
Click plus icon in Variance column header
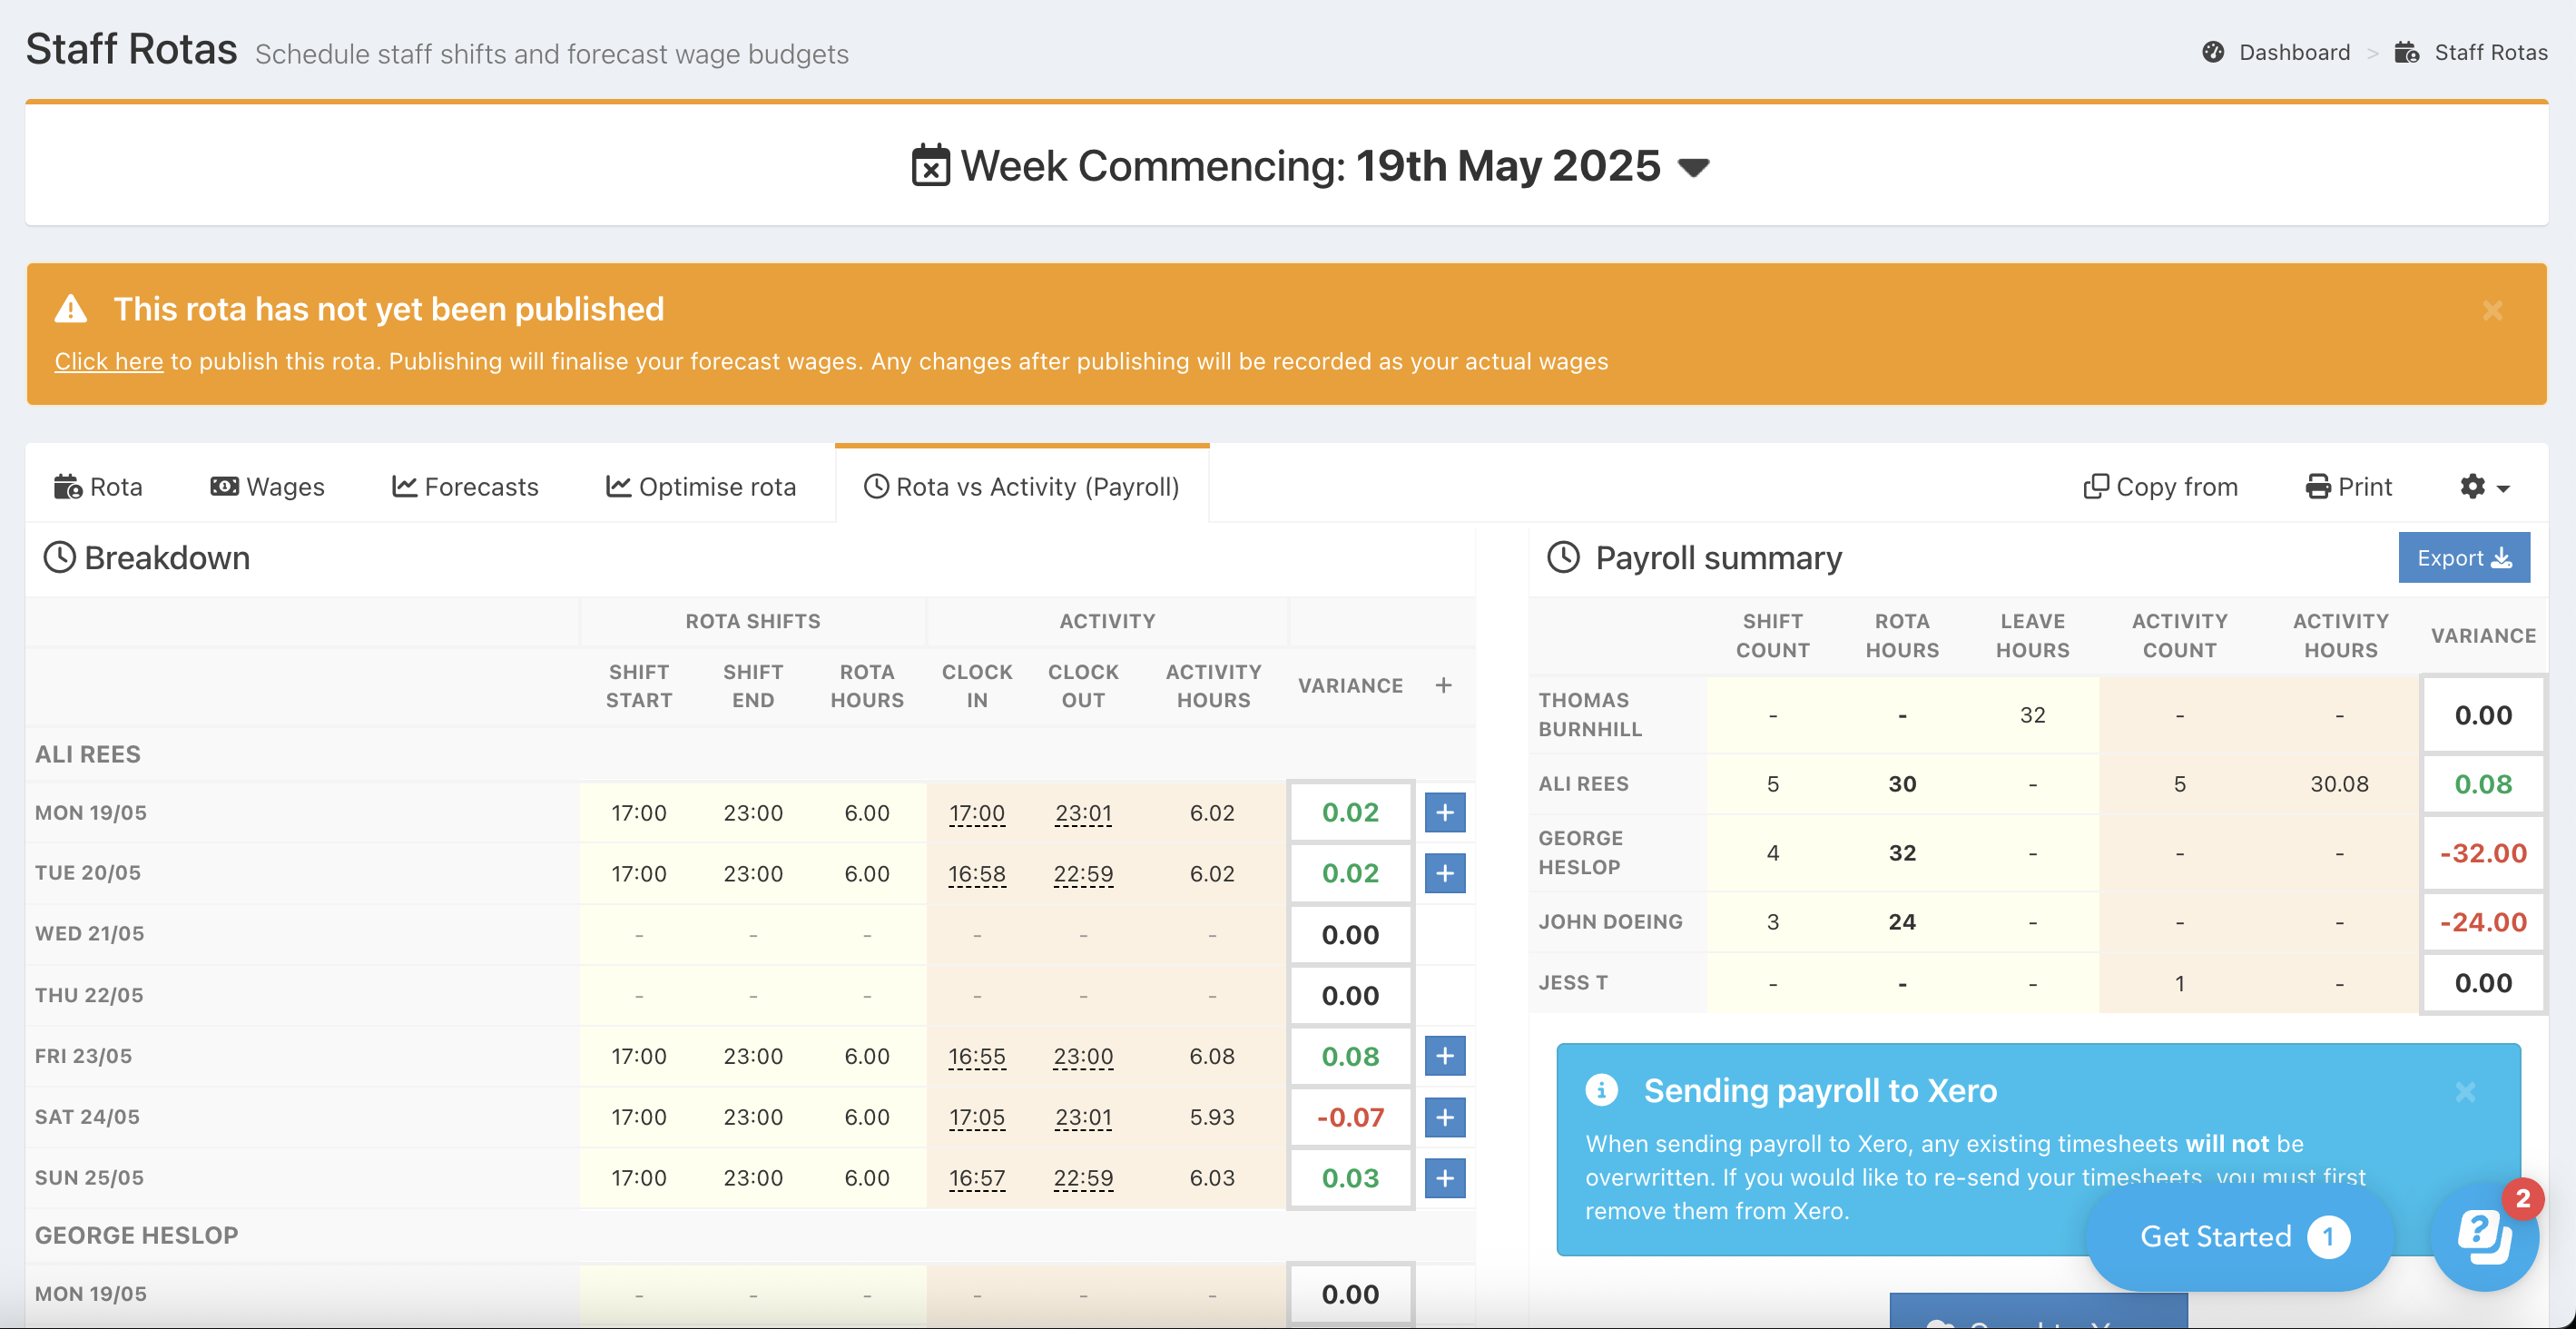pyautogui.click(x=1443, y=685)
